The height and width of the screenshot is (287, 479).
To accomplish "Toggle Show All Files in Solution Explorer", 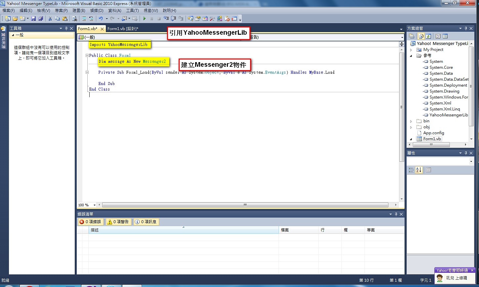I will [421, 36].
